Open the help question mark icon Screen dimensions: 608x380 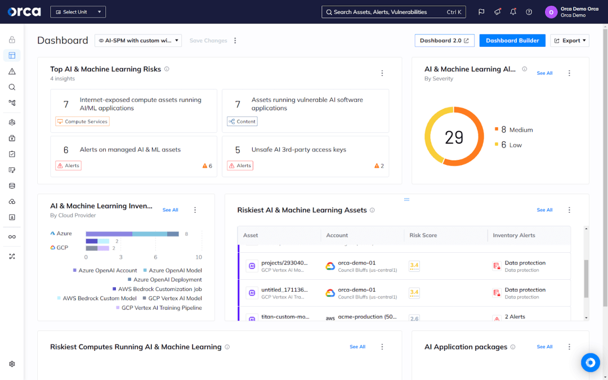[x=529, y=12]
